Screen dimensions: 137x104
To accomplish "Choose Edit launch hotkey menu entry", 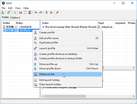I will pos(67,80).
